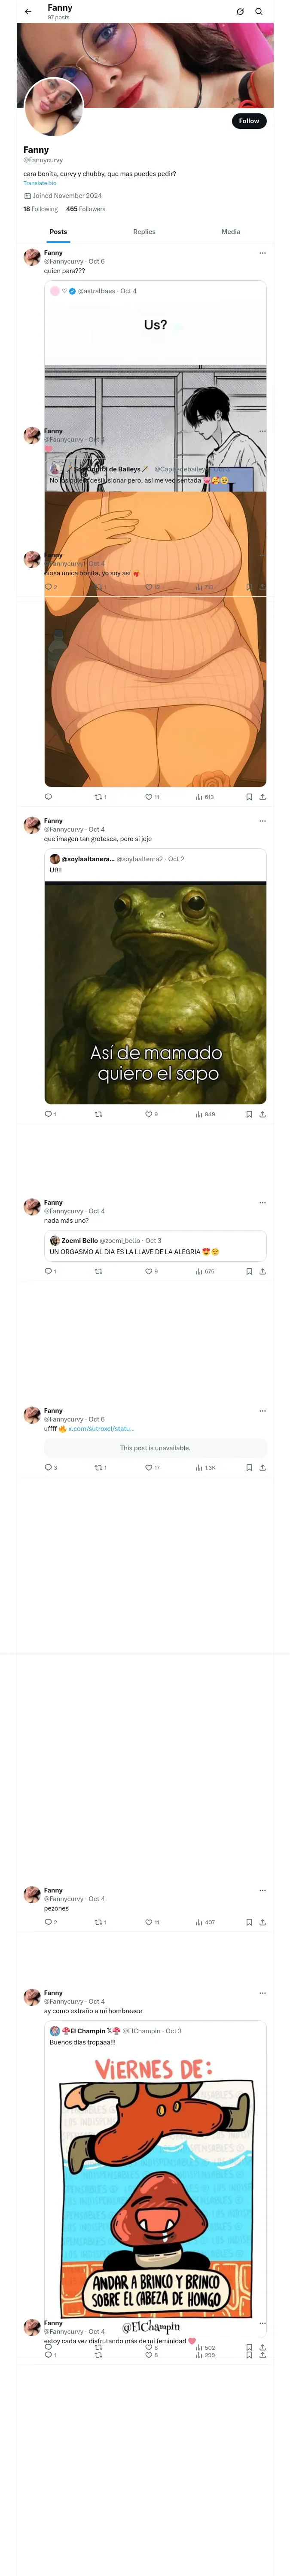Image resolution: width=290 pixels, height=2576 pixels.
Task: Expand more menu on "nada más uno?" post
Action: [263, 1203]
